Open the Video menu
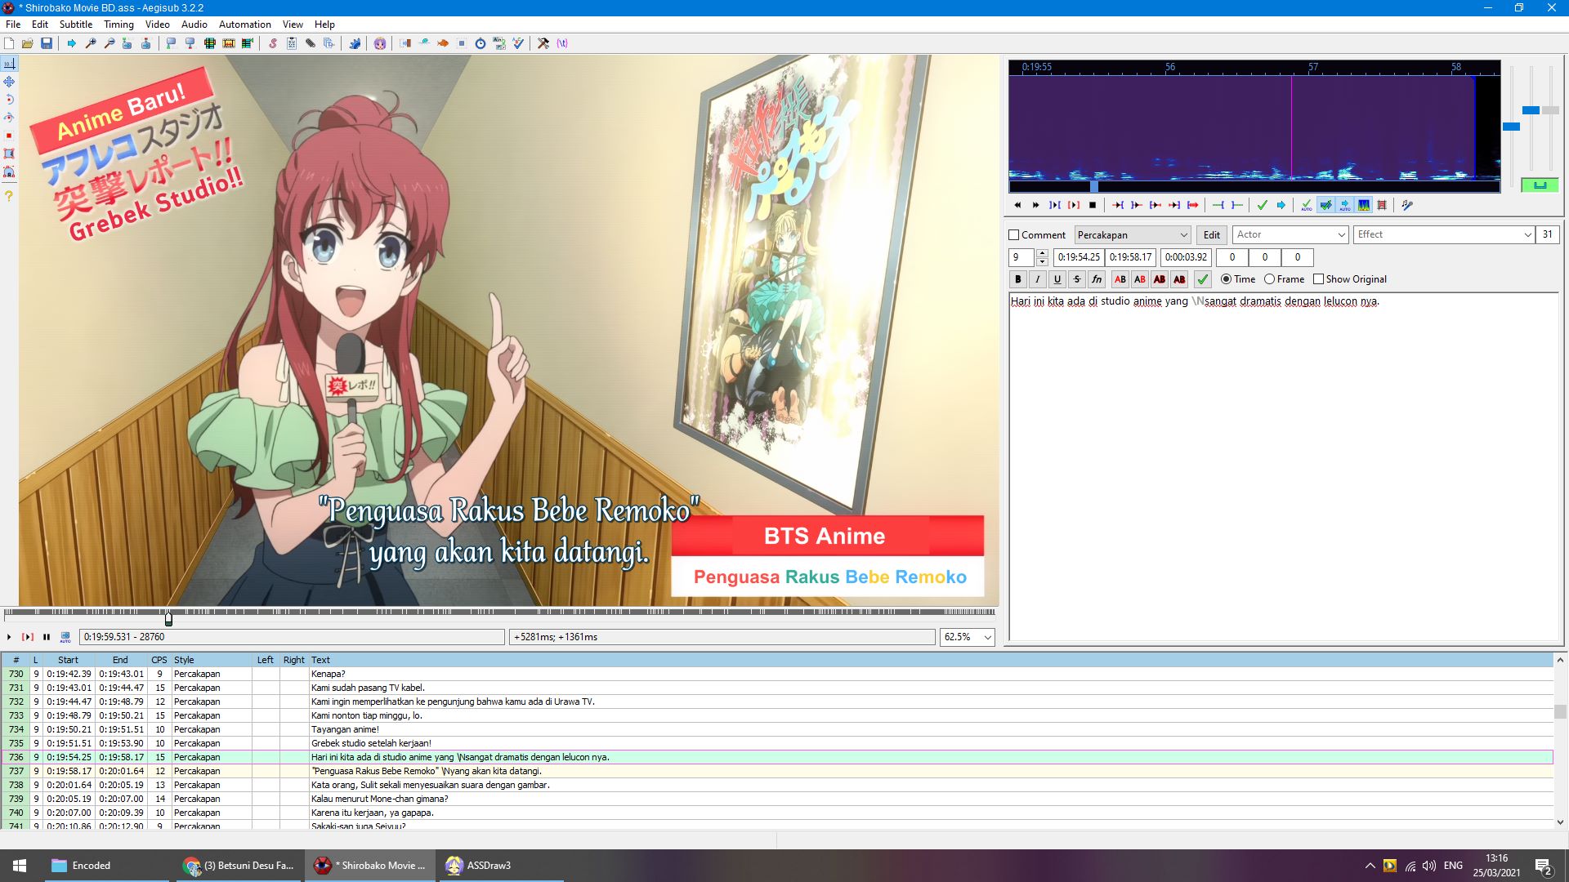The width and height of the screenshot is (1569, 882). click(158, 24)
